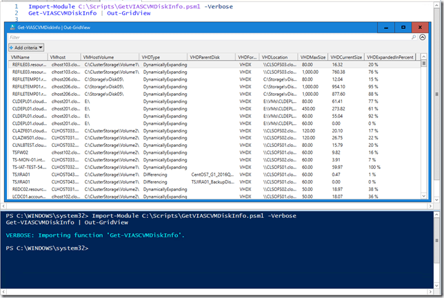Sort by VHDExpandedInPercent column header

coord(393,57)
